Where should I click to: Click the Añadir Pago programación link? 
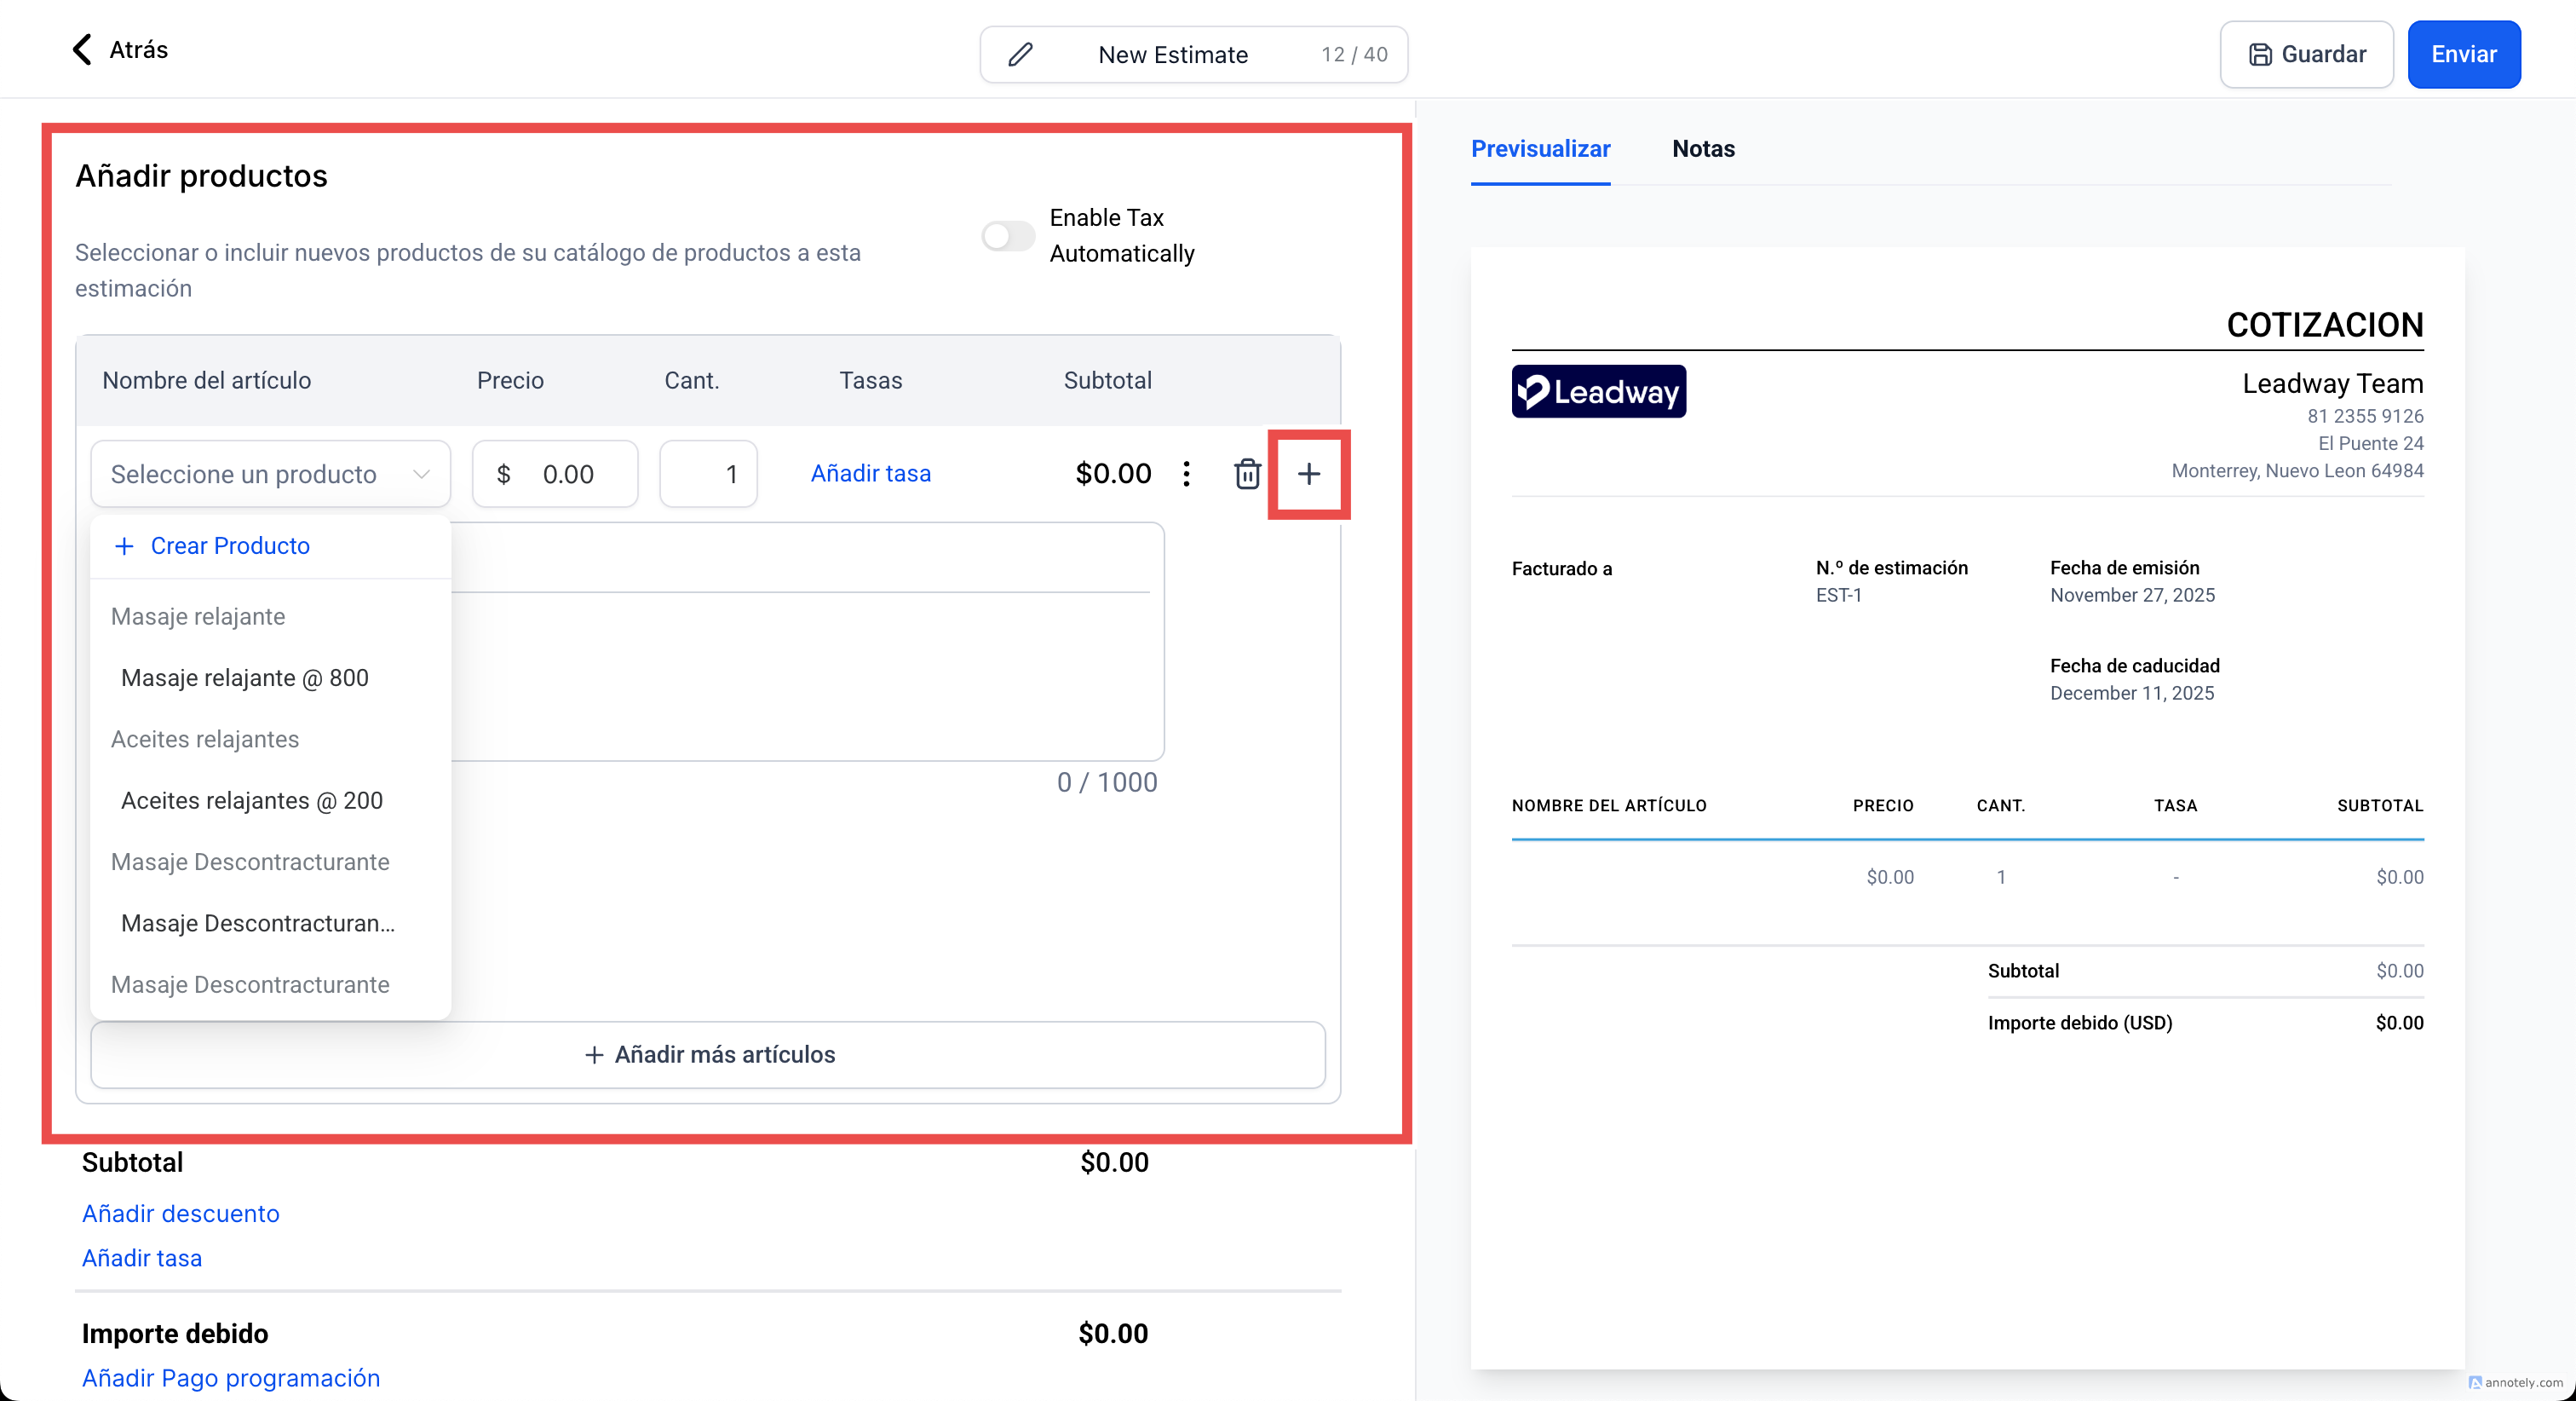point(231,1378)
